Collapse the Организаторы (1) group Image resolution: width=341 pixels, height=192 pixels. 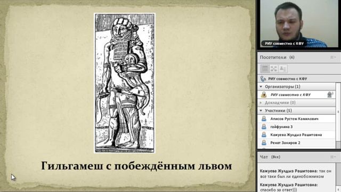click(261, 86)
